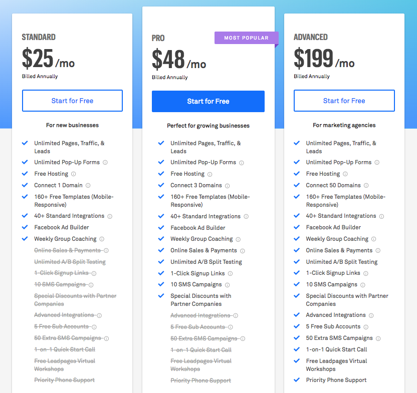This screenshot has height=393, width=417.
Task: Start for Free on the Standard plan
Action: (72, 101)
